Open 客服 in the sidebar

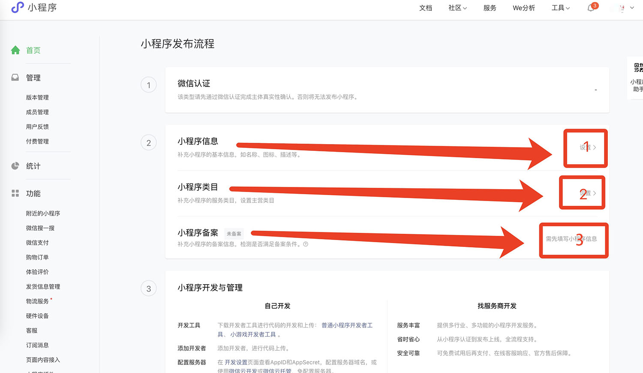pos(32,330)
